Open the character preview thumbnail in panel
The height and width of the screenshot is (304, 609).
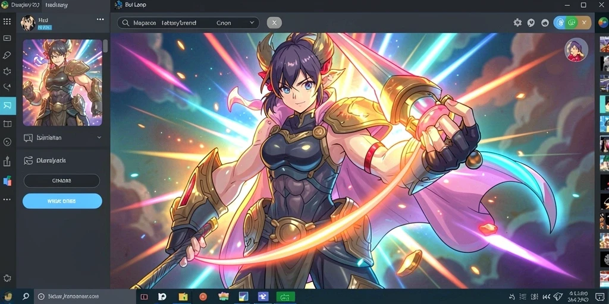[x=62, y=83]
